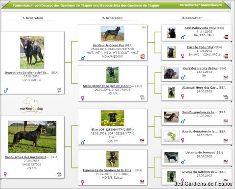The width and height of the screenshot is (235, 189).
Task: Click the cart icon beside Alannah-Hoey des Gar
Action: tap(226, 97)
